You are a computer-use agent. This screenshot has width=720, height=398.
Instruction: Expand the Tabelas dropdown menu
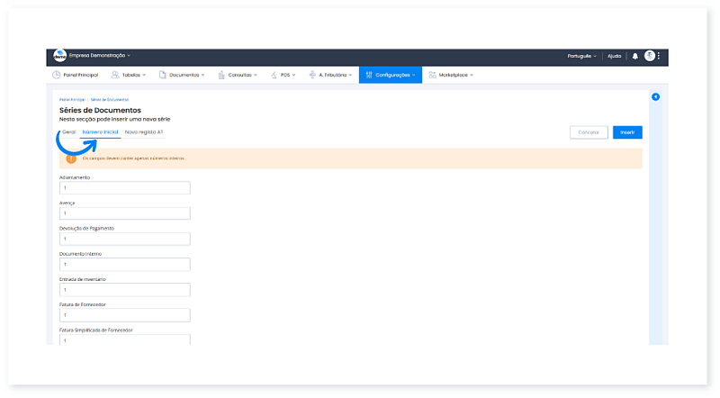click(130, 75)
